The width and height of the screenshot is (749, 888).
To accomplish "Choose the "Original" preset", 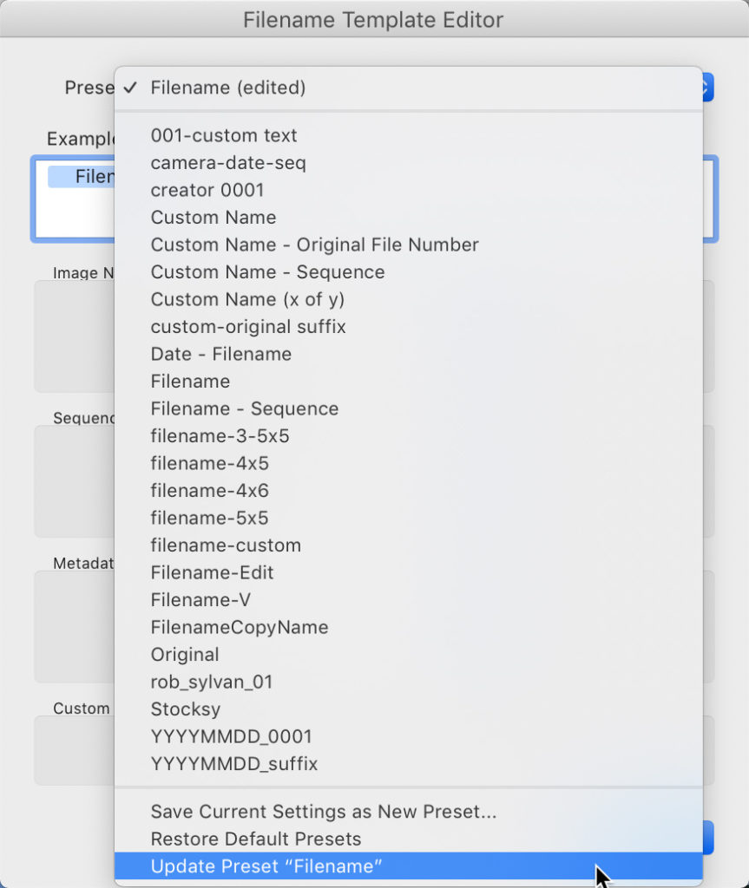I will (185, 655).
